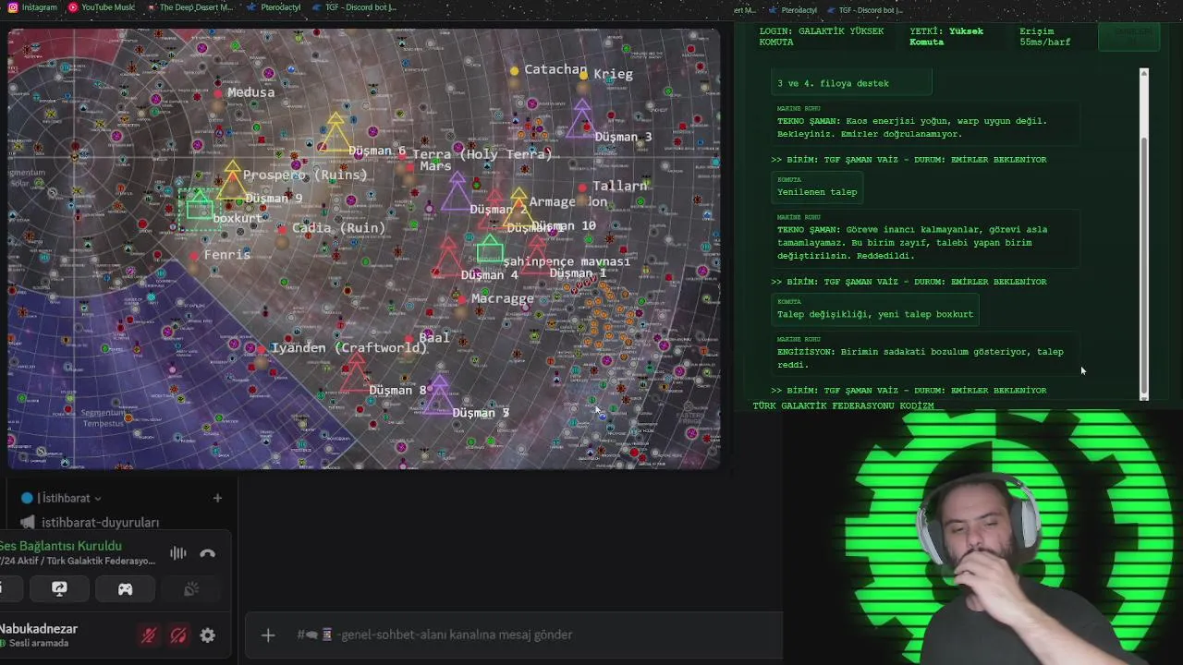Image resolution: width=1183 pixels, height=665 pixels.
Task: Click the Düşman 1 label on map
Action: tap(578, 272)
